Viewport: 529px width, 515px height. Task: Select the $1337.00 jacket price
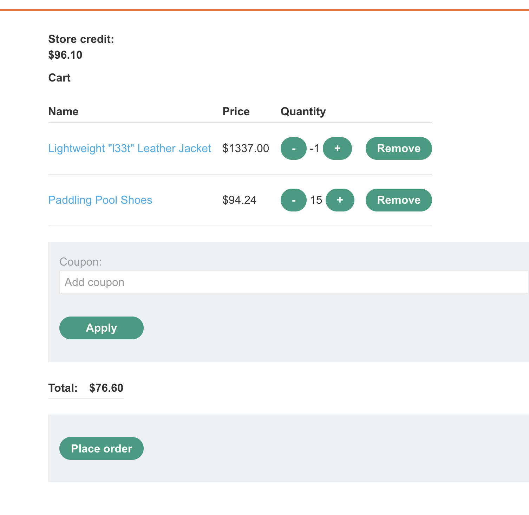(246, 149)
